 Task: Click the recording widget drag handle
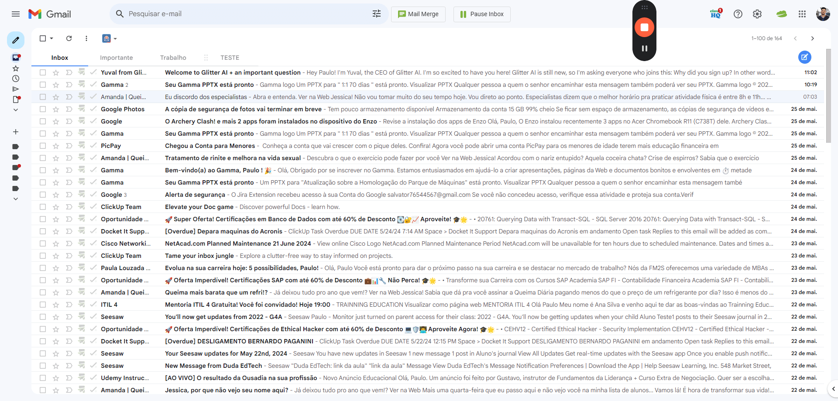[x=644, y=7]
